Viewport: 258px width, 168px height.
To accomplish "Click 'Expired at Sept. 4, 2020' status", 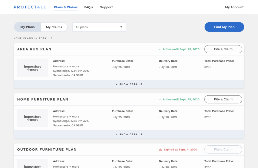I will [x=180, y=150].
